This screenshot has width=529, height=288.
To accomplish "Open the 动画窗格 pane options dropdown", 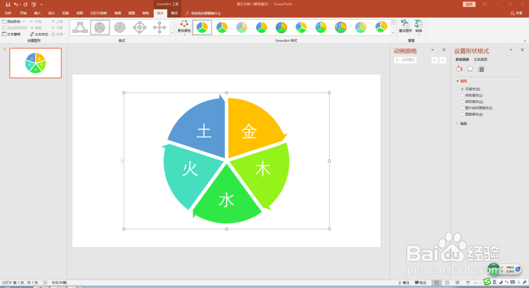I will pyautogui.click(x=432, y=50).
